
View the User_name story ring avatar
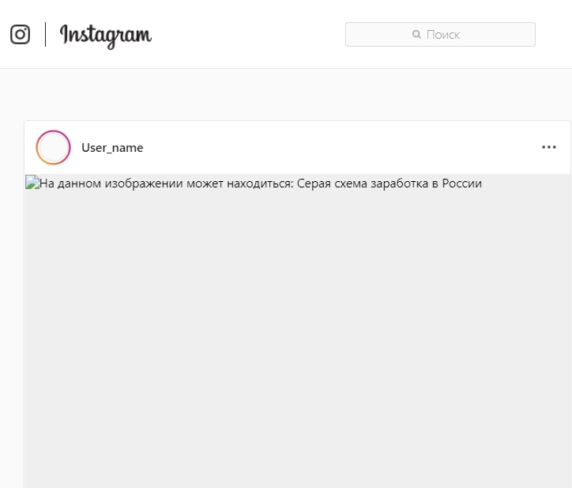tap(53, 147)
